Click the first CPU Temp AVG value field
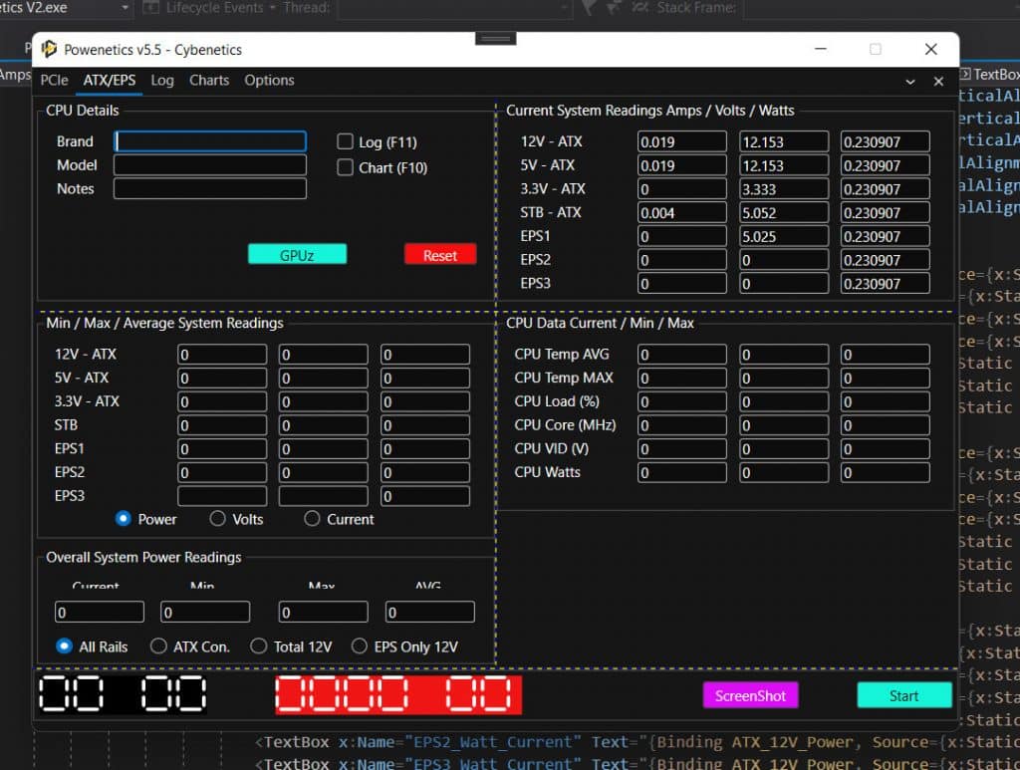 tap(681, 355)
